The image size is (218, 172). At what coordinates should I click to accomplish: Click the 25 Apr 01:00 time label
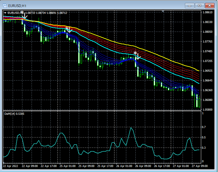68,166
